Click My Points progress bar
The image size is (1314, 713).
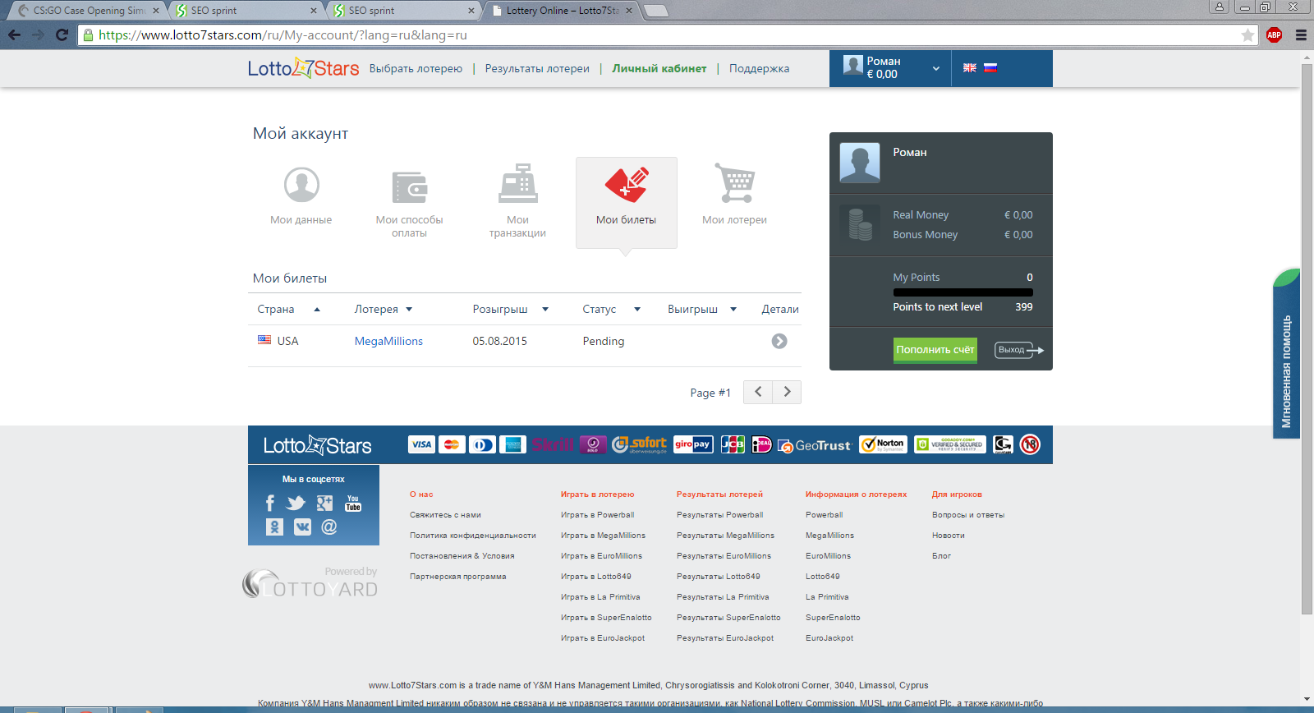point(963,292)
